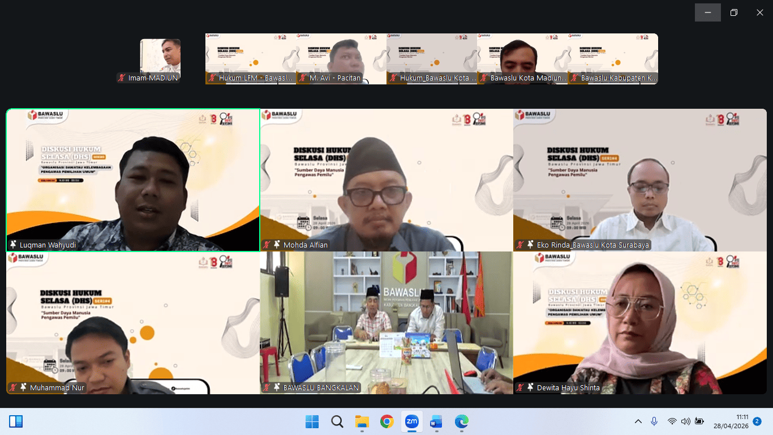The height and width of the screenshot is (435, 773).
Task: Click the microphone-in-use icon in the system tray
Action: click(654, 421)
